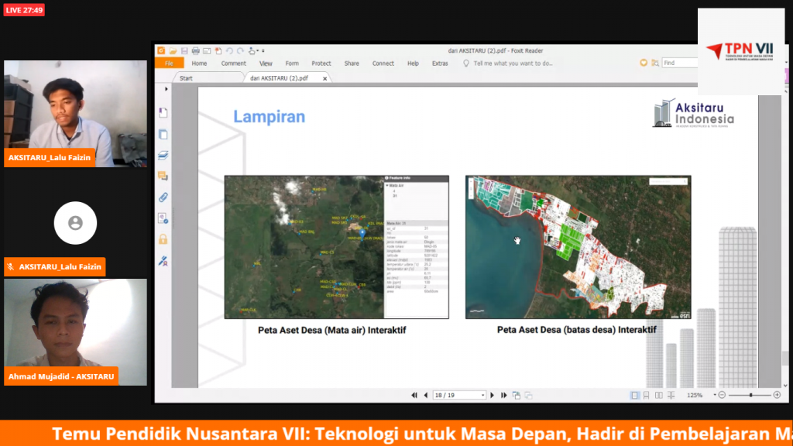The image size is (793, 446).
Task: Go to the previous page
Action: [426, 396]
